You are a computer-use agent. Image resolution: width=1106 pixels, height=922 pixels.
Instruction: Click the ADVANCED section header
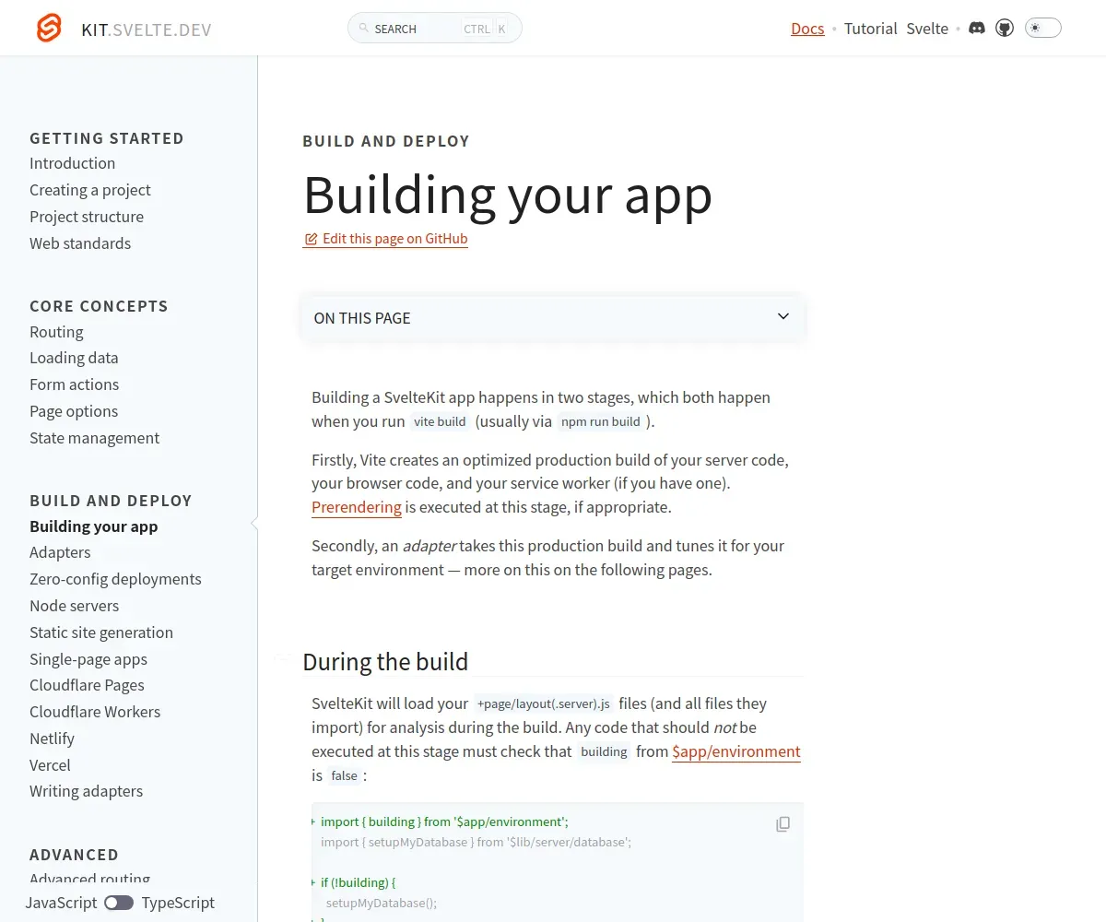[74, 855]
